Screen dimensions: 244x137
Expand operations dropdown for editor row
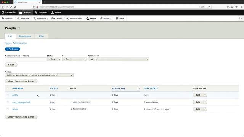[205, 95]
